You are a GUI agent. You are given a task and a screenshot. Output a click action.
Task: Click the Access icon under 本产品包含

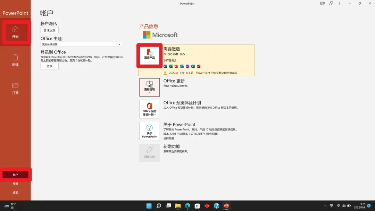click(x=199, y=66)
